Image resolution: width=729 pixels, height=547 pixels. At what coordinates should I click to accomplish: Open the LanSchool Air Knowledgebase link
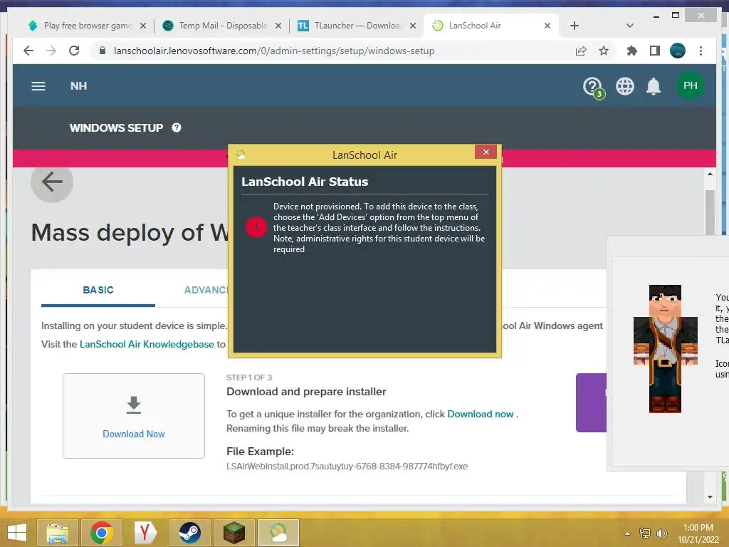pyautogui.click(x=147, y=344)
